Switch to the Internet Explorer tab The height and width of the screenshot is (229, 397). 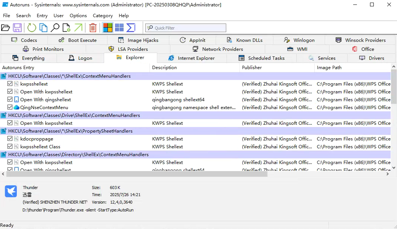click(192, 58)
